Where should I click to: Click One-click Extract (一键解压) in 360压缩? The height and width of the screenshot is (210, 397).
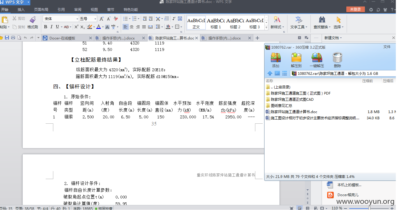click(317, 60)
